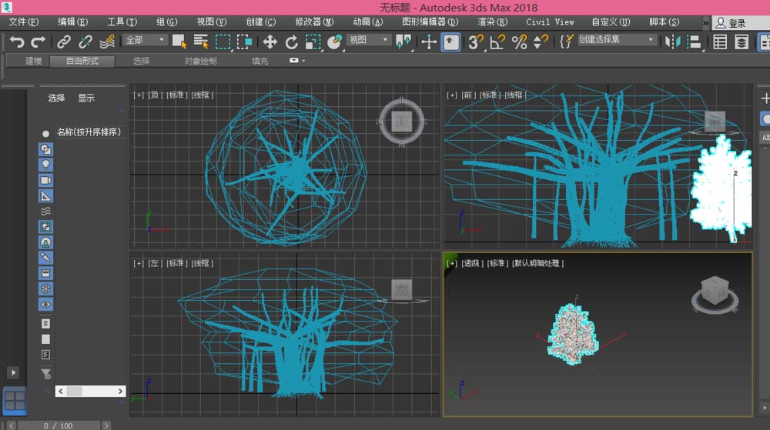The width and height of the screenshot is (770, 430).
Task: Toggle display of lights in scene explorer
Action: [x=45, y=165]
